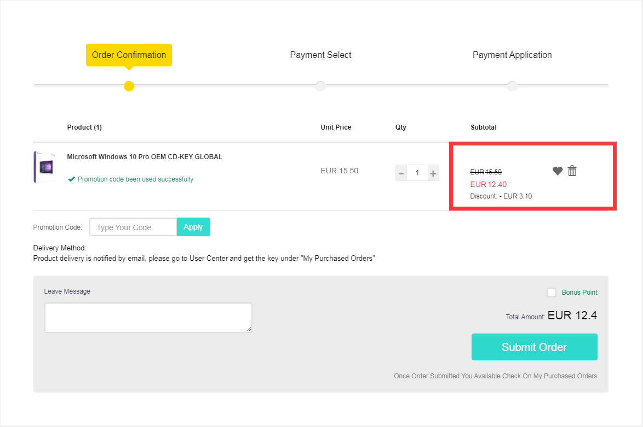This screenshot has width=643, height=427.
Task: Click the Subtotal column header
Action: tap(484, 127)
